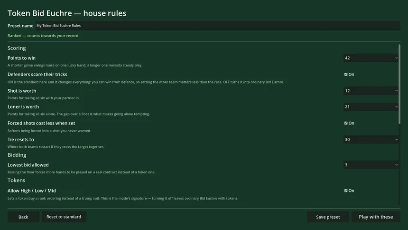Click the Scoring section heading
This screenshot has height=230, width=408.
(17, 48)
